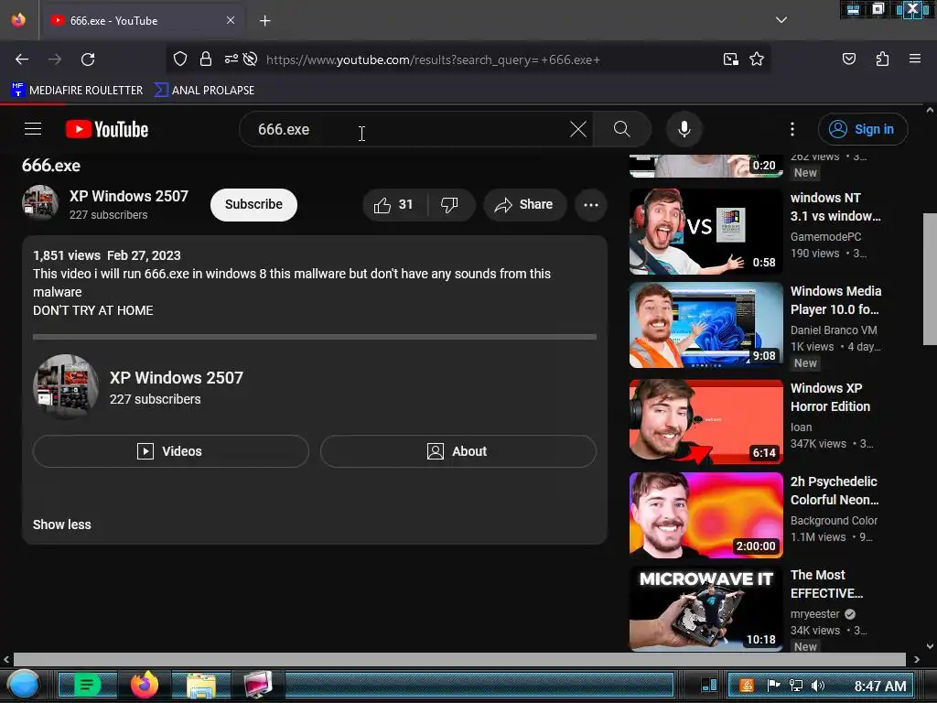The height and width of the screenshot is (703, 937).
Task: Open XP Windows 2507 channel avatar near title
Action: tap(40, 203)
